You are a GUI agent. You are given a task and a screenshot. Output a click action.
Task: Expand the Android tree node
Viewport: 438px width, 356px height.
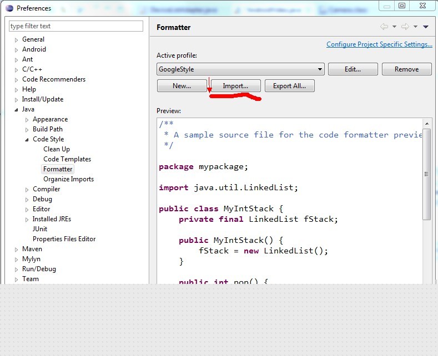tap(16, 50)
